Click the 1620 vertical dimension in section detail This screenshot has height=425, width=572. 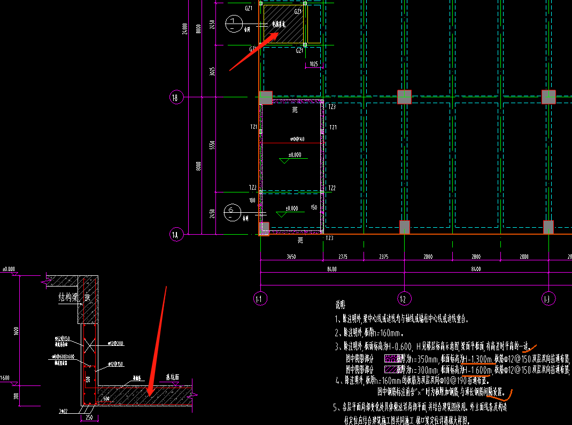click(16, 331)
